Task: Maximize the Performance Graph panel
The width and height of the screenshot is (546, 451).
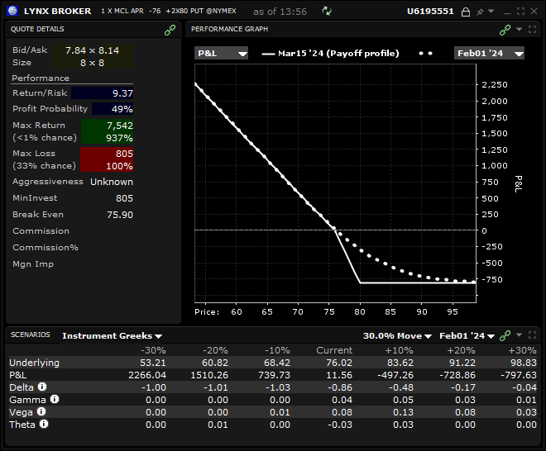Action: 532,29
